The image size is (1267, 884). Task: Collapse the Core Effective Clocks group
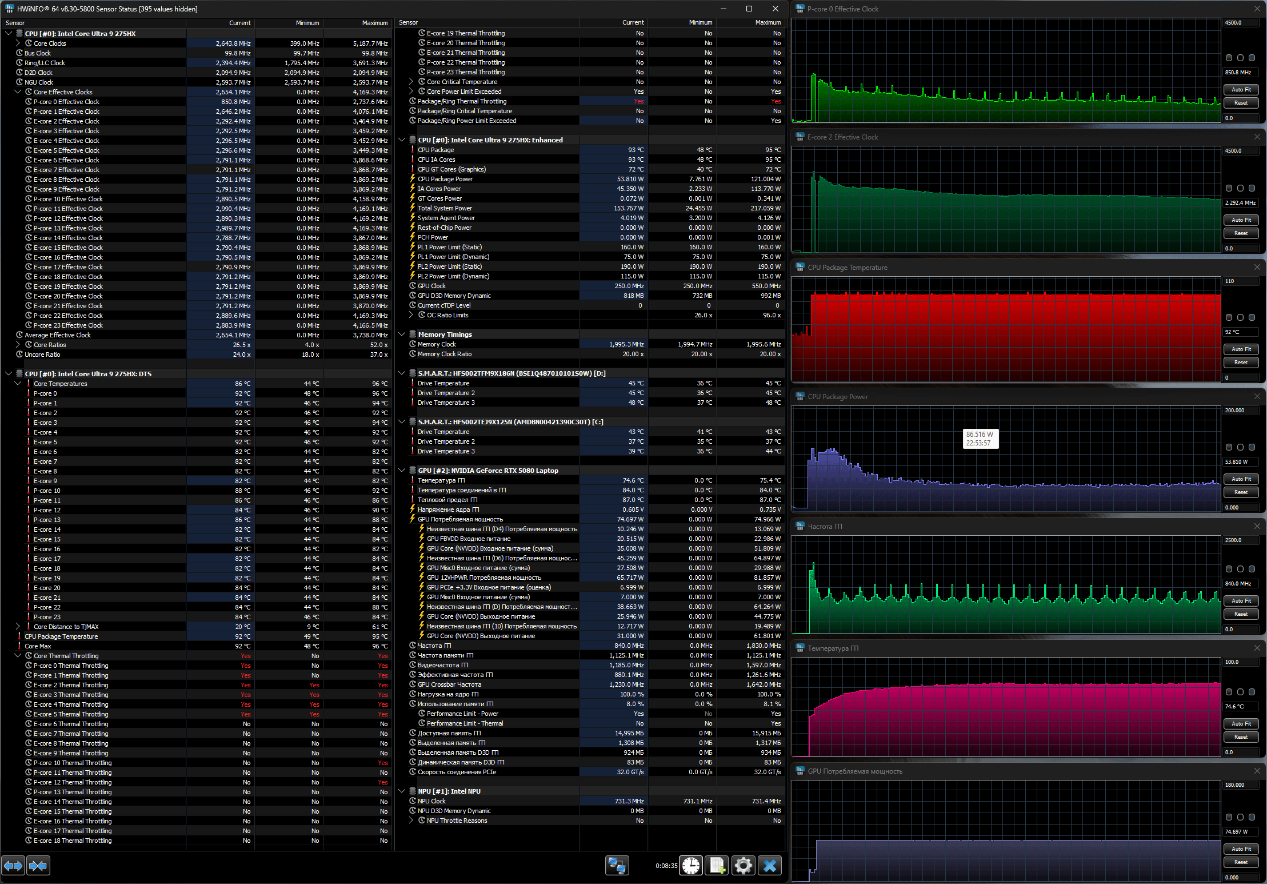pos(18,91)
